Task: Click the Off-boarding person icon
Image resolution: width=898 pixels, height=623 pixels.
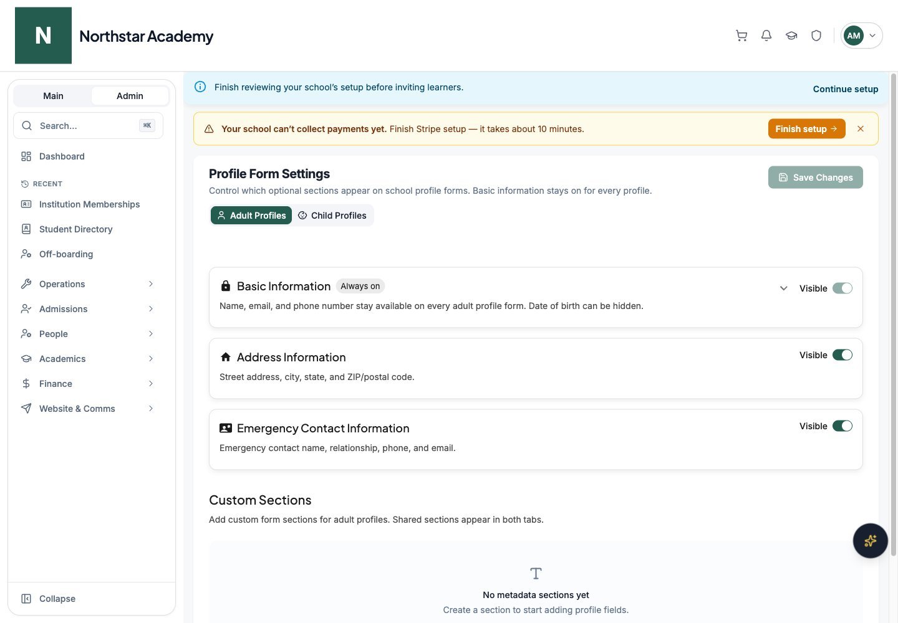Action: pyautogui.click(x=26, y=254)
